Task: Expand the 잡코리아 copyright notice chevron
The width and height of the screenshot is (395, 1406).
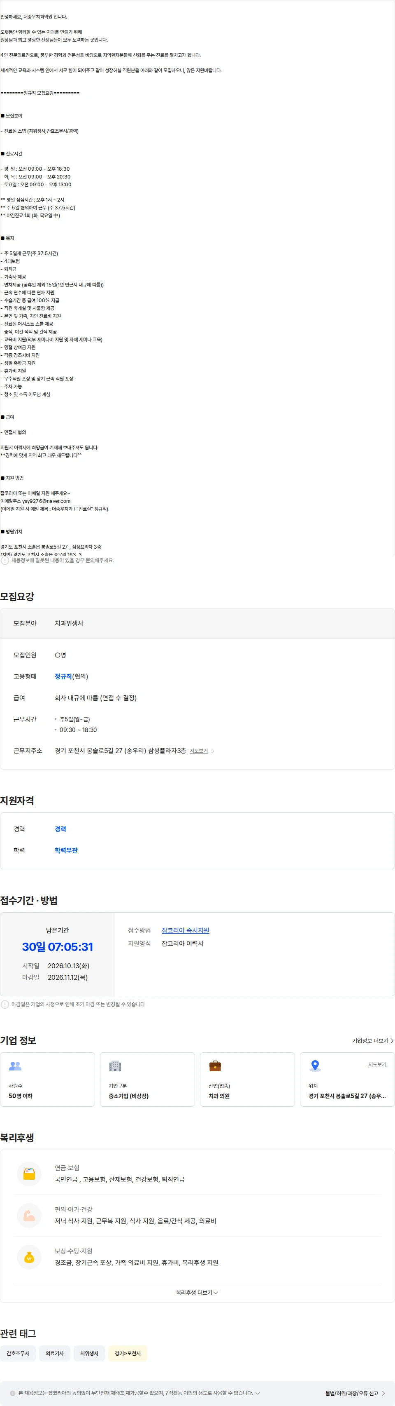Action: point(258,1393)
